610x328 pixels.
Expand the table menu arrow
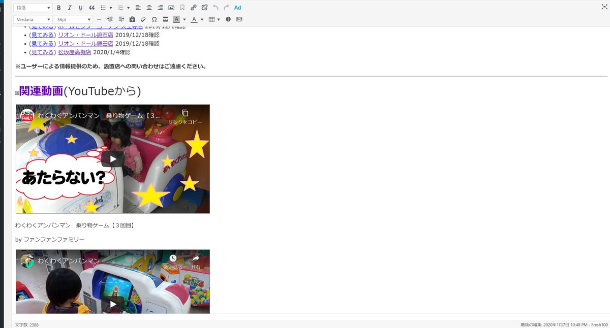[x=219, y=19]
